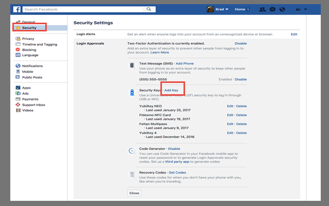Click the Support Inbox lifebuoy icon
This screenshot has height=206, width=329.
(18, 105)
